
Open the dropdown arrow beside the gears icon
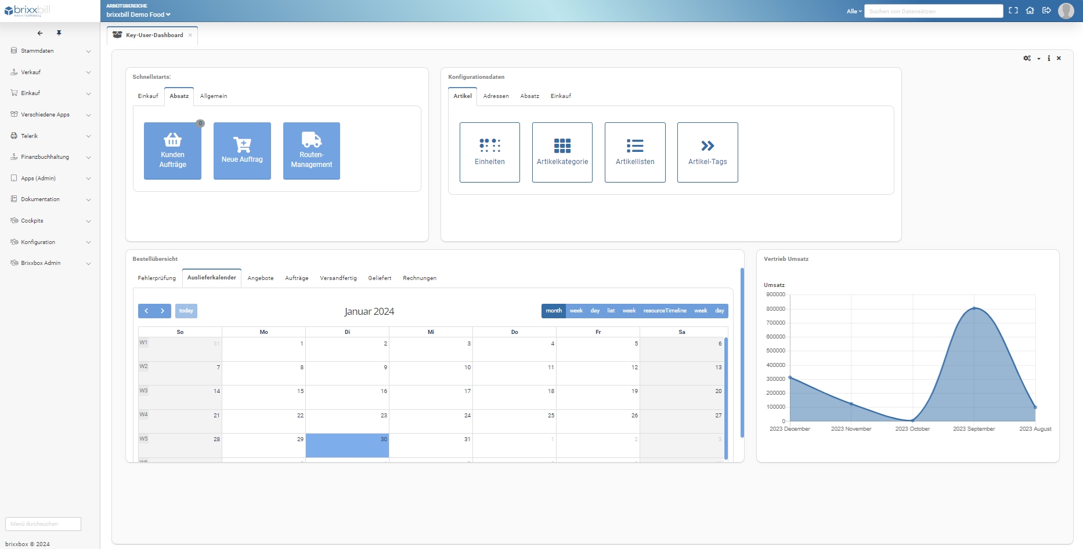(x=1039, y=59)
